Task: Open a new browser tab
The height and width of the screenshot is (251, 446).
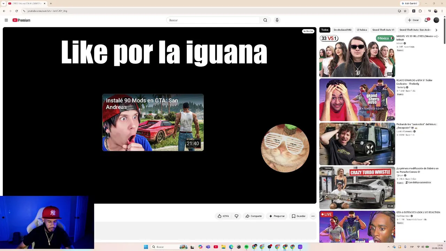Action: (x=51, y=3)
